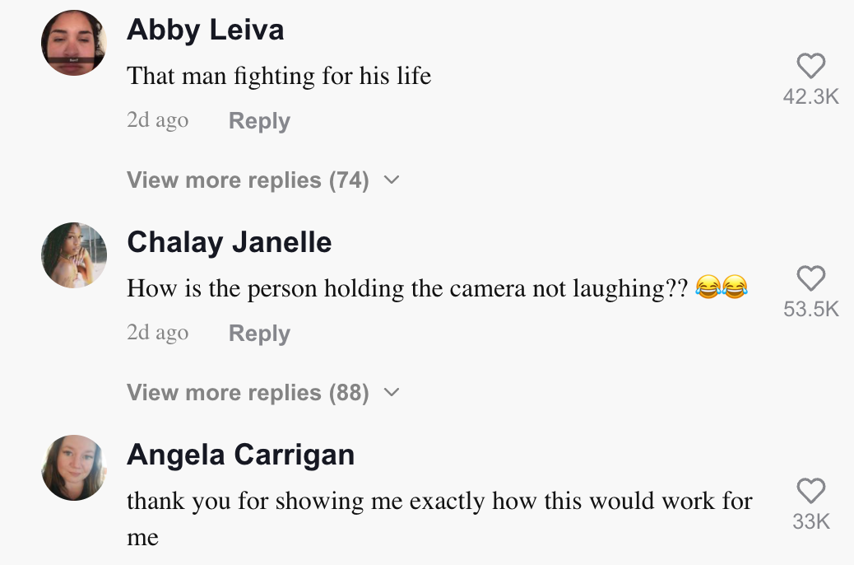The height and width of the screenshot is (565, 854).
Task: Like Chalay Janelle's comment with heart icon
Action: click(811, 278)
